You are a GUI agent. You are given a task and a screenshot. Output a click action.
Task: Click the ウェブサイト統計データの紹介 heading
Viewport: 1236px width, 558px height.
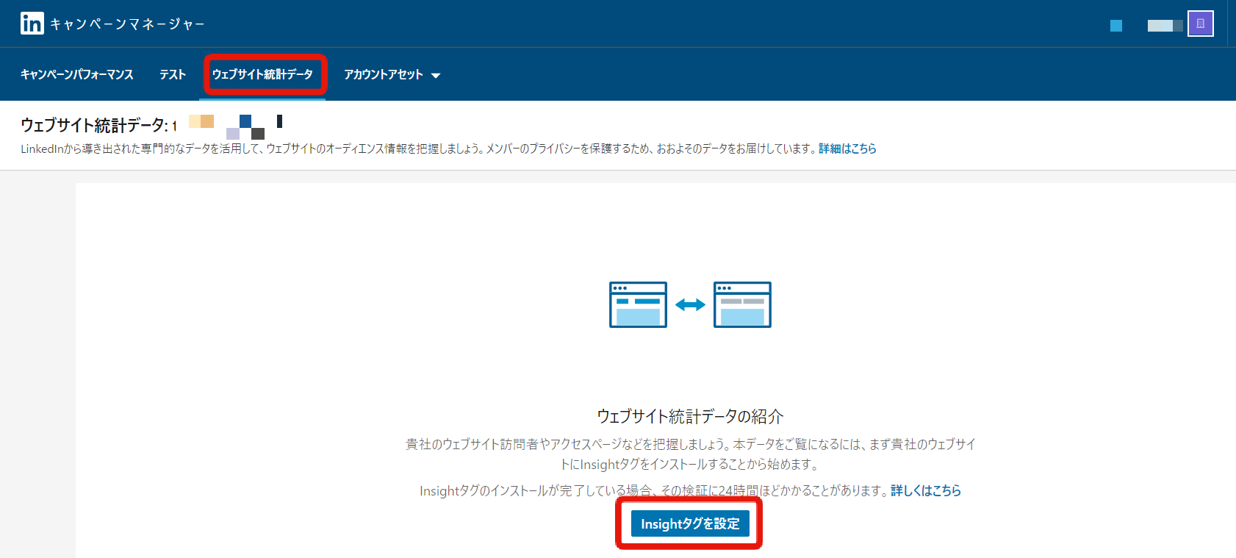(690, 416)
